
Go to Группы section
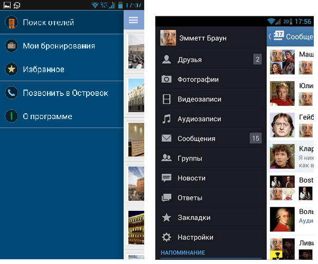point(211,158)
